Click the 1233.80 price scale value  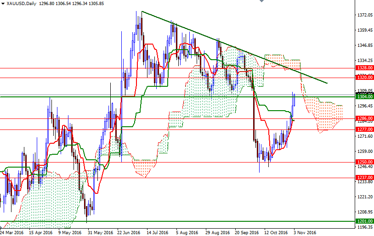point(365,182)
